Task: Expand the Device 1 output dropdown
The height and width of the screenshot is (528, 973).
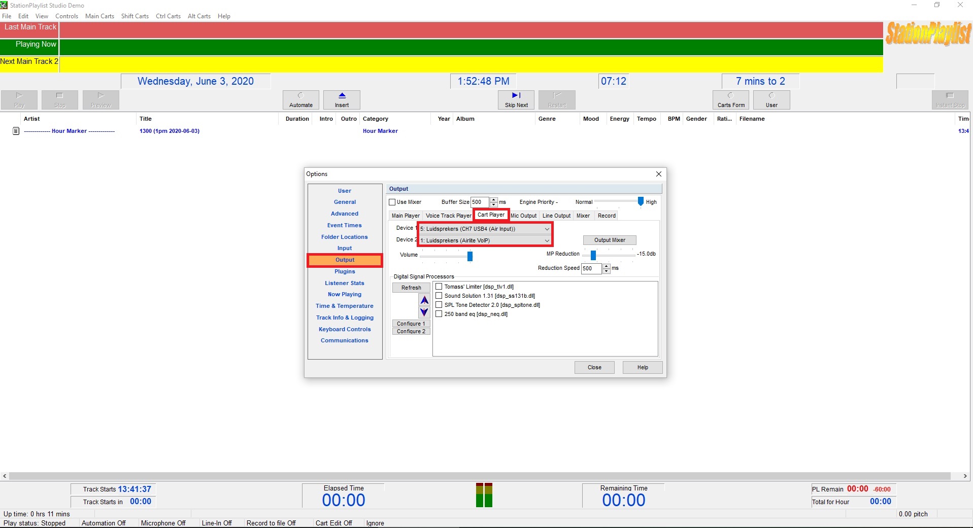Action: 547,229
